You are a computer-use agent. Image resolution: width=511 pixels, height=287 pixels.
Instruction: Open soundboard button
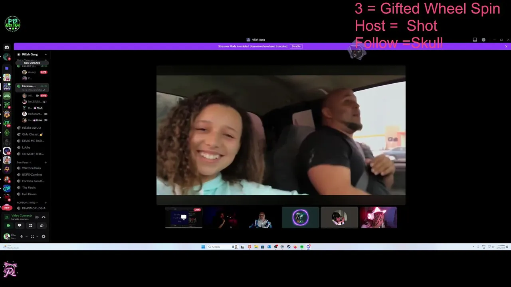[x=42, y=226]
